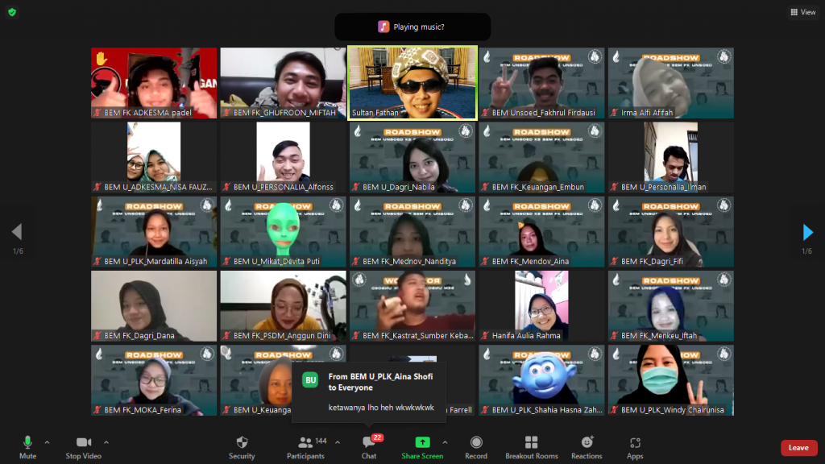Click the green Share Screen icon
The height and width of the screenshot is (464, 825).
tap(422, 443)
